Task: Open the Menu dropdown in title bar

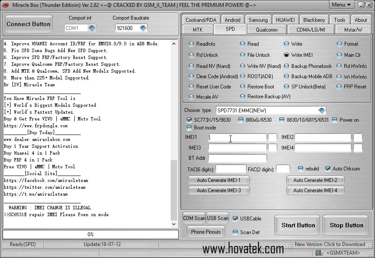Action: [341, 5]
